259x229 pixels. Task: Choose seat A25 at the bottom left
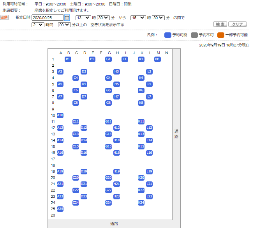(x=60, y=209)
